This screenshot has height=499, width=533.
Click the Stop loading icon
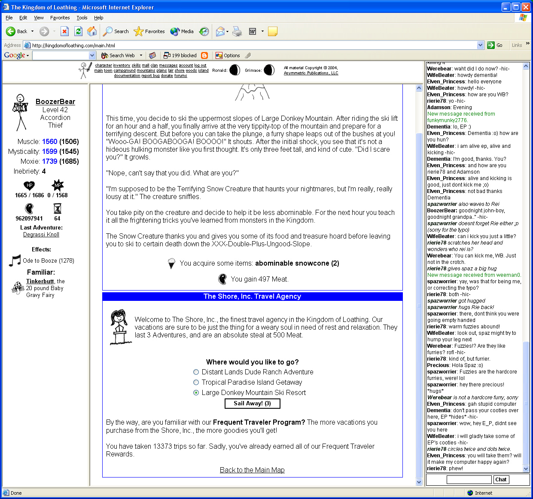click(64, 31)
